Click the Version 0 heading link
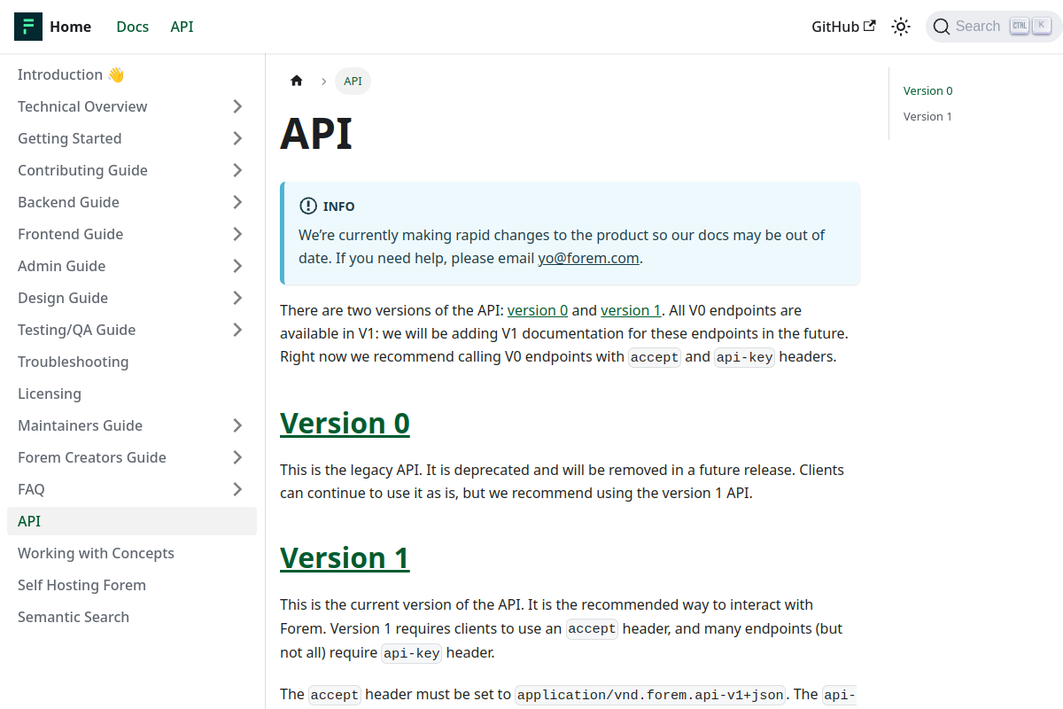The image size is (1063, 709). [345, 424]
